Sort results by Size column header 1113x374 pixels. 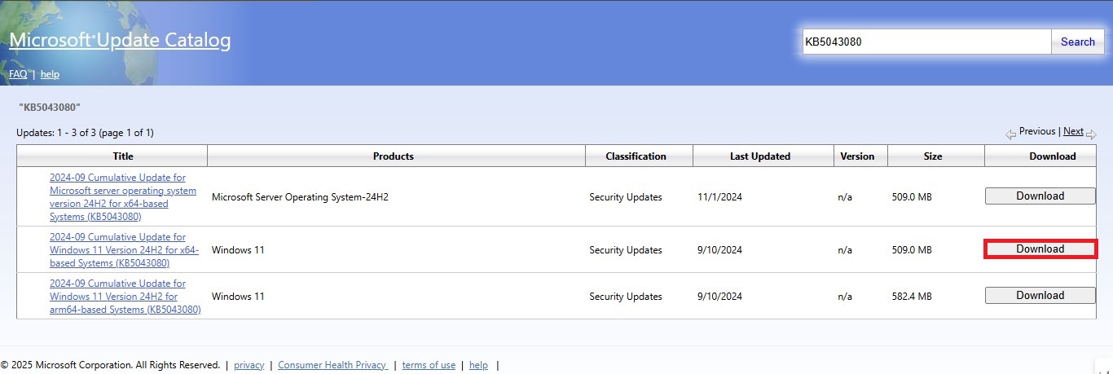click(x=933, y=156)
